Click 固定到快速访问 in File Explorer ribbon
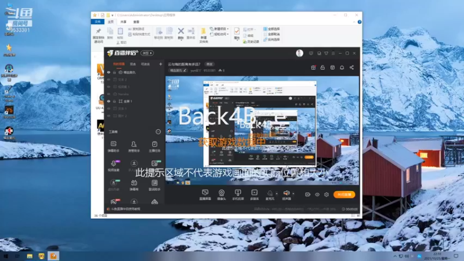Viewport: 464px width, 261px height. click(x=98, y=35)
